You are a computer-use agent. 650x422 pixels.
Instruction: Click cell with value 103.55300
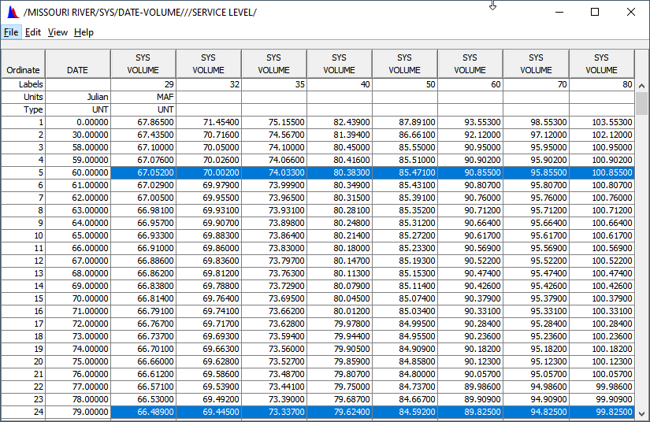[x=601, y=123]
